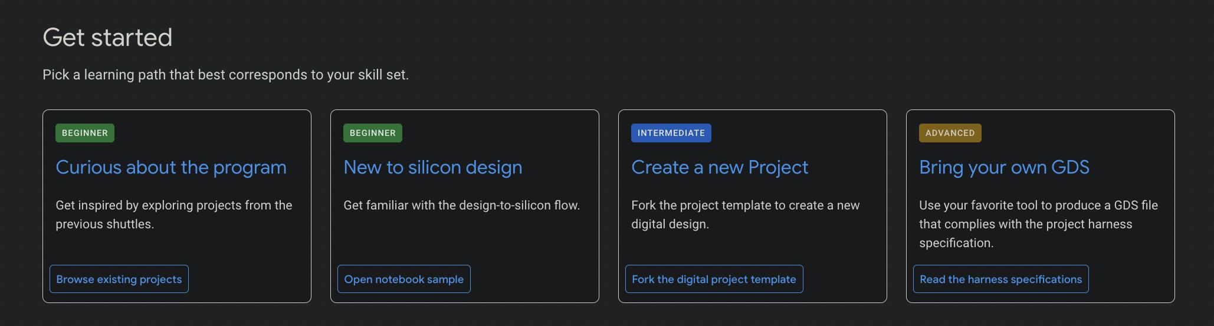Click BEGINNER badge above 'New to silicon design'
This screenshot has width=1214, height=326.
pyautogui.click(x=373, y=133)
